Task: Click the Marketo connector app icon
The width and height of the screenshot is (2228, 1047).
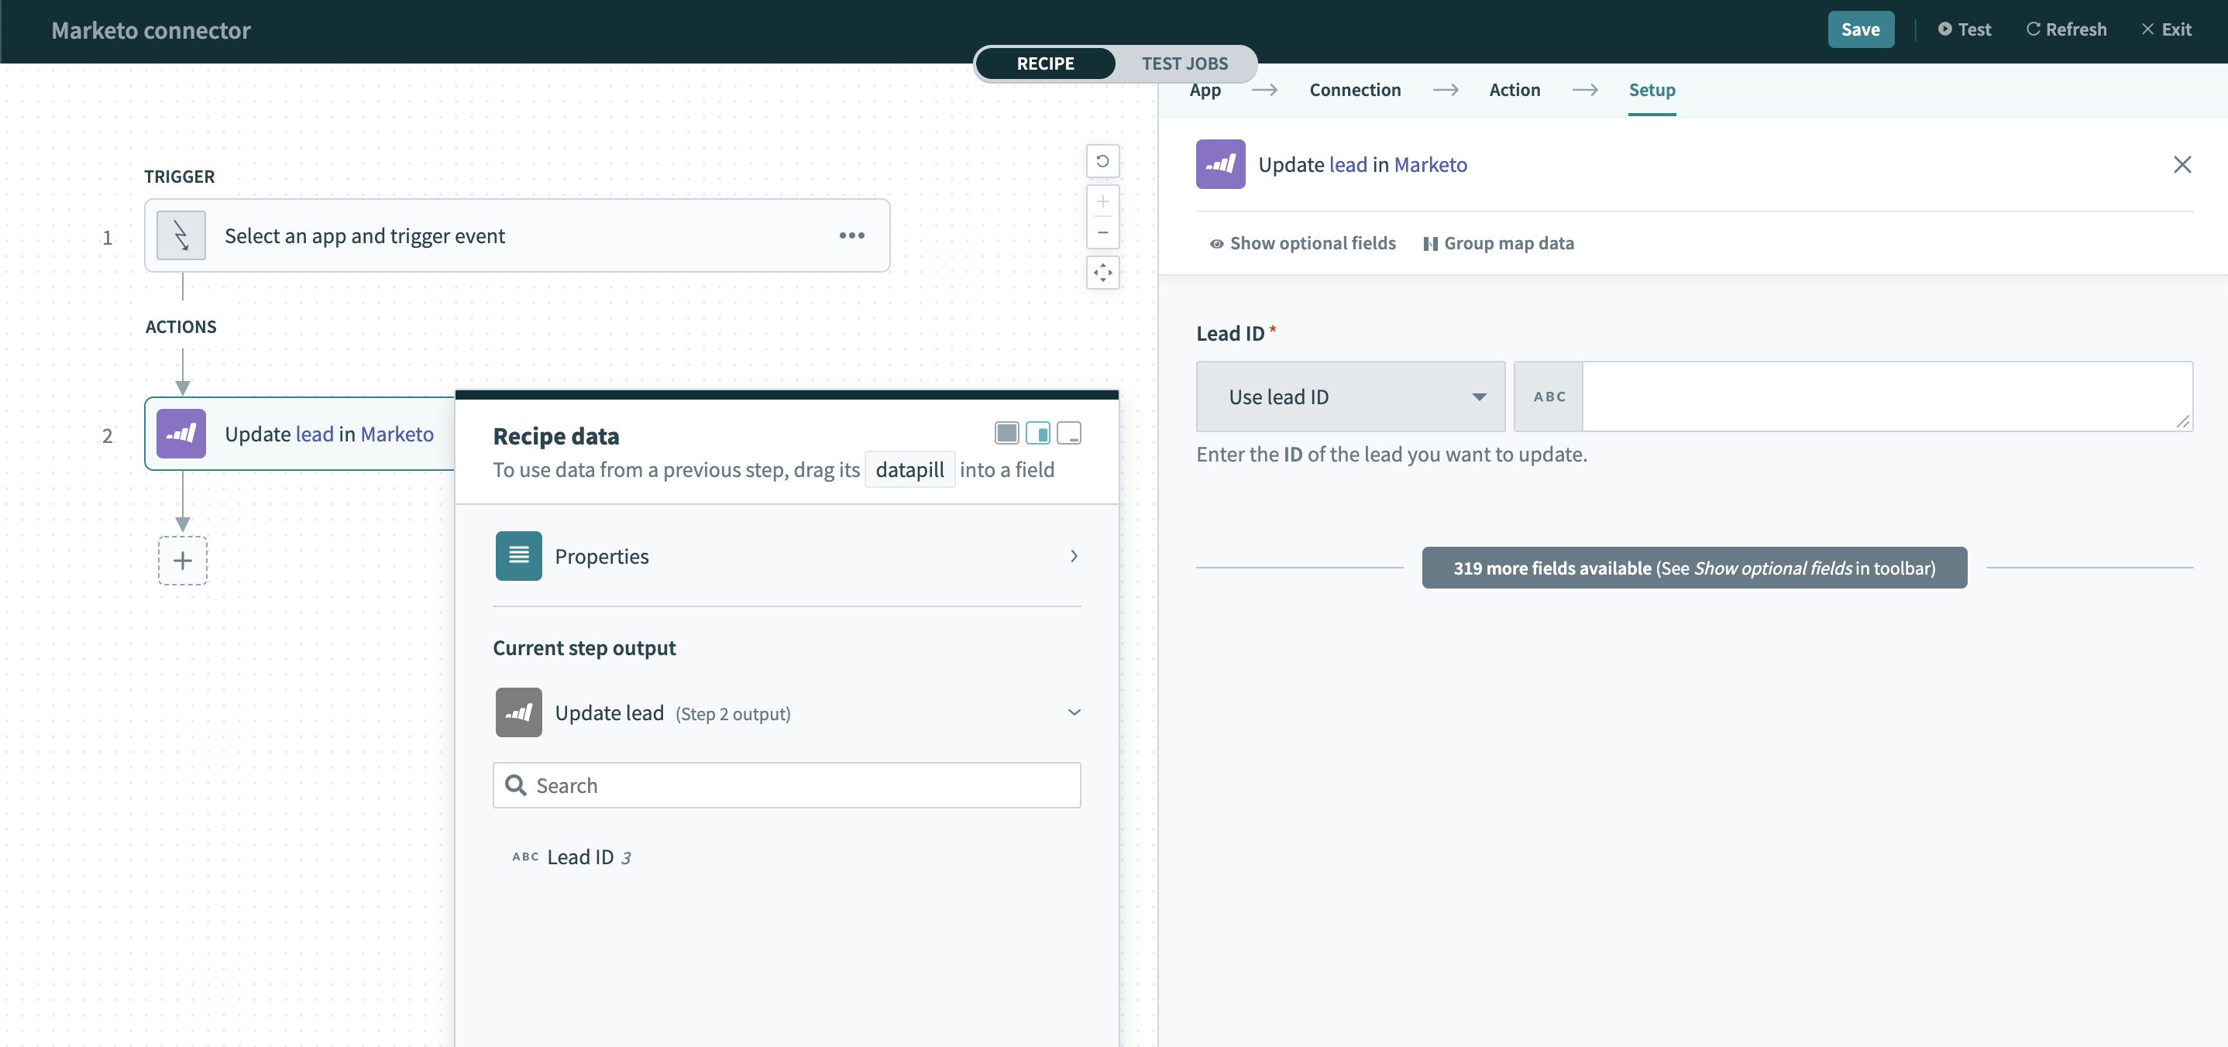Action: point(1219,163)
